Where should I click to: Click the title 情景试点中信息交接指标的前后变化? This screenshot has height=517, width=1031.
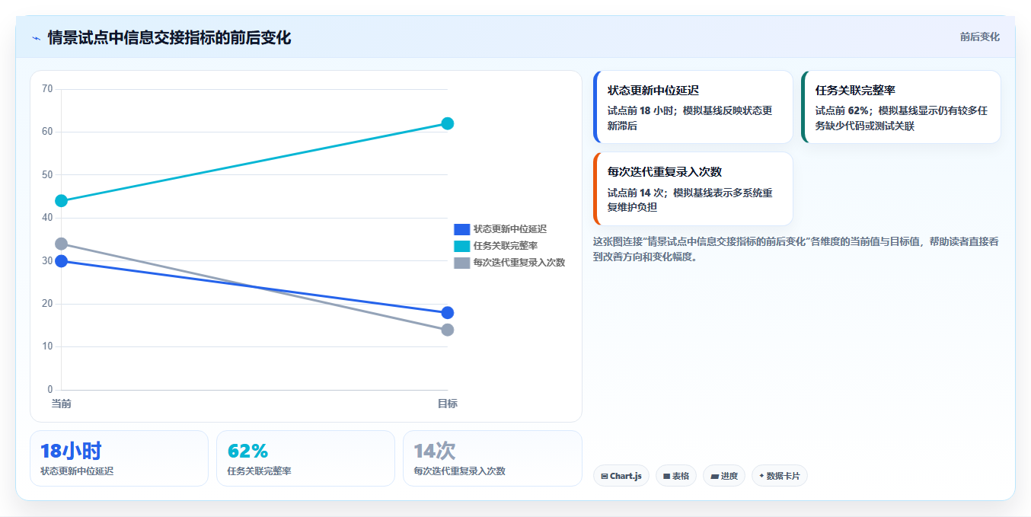tap(169, 37)
